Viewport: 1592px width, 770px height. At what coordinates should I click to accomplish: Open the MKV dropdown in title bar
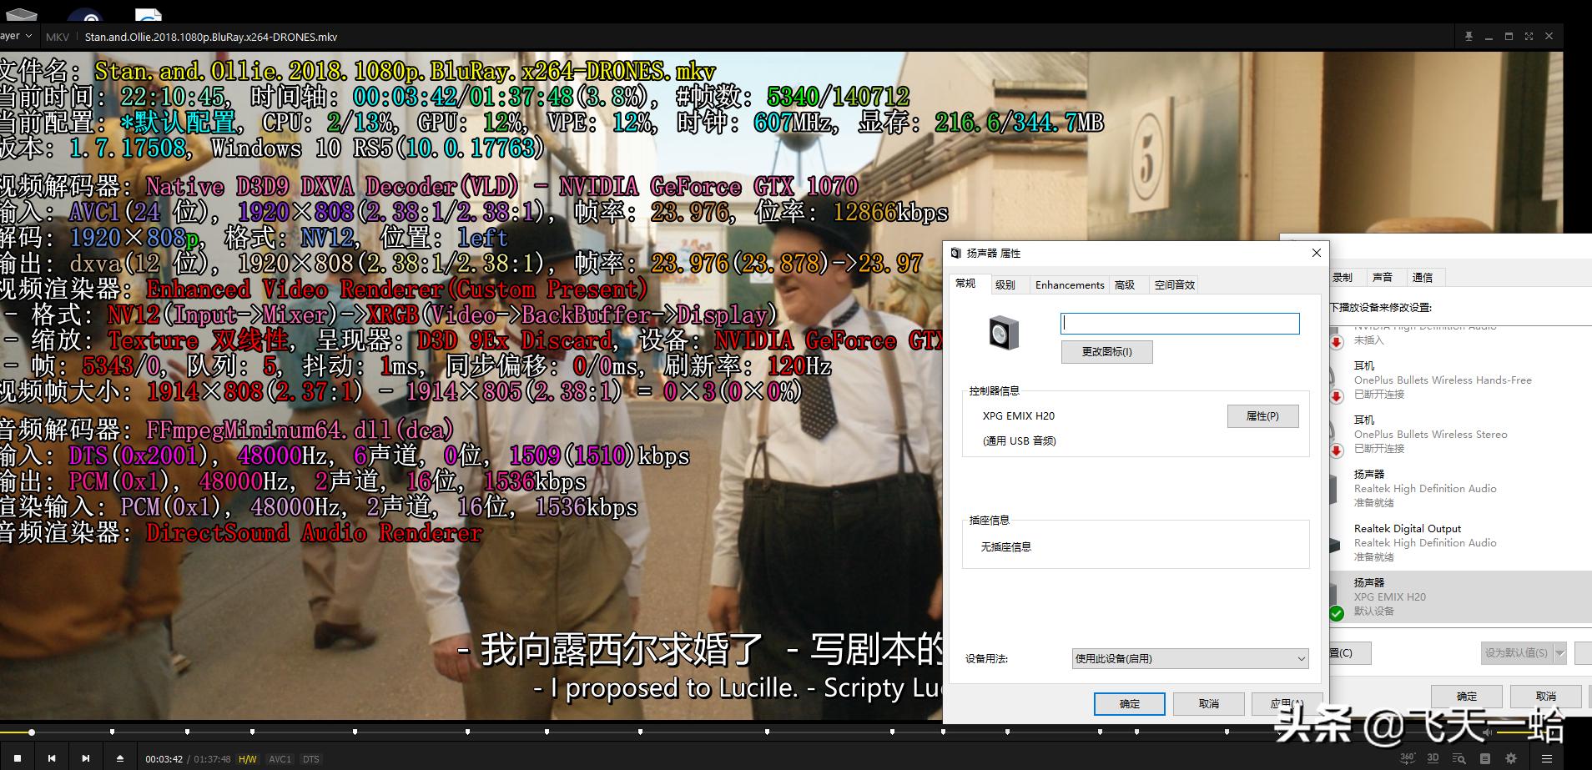pos(58,36)
